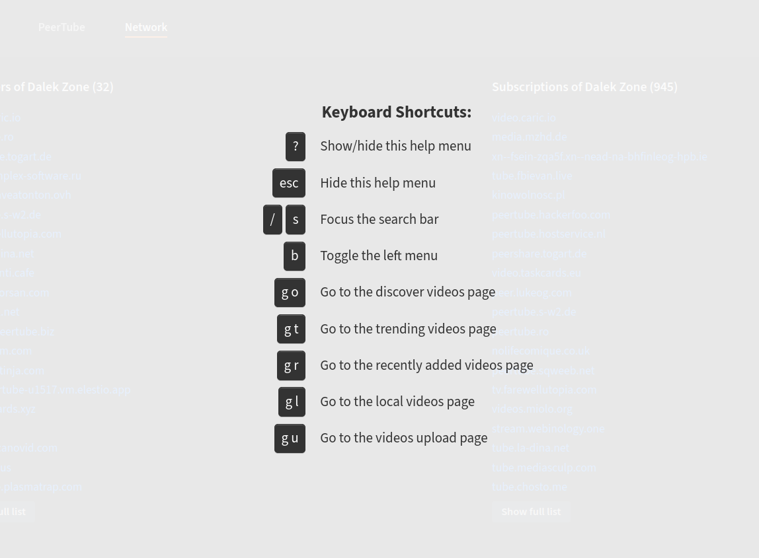Click the "esc" key badge in shortcuts list
This screenshot has height=558, width=759.
tap(288, 183)
